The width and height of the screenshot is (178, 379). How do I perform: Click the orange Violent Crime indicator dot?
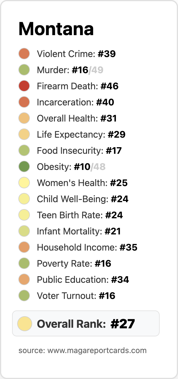(24, 54)
